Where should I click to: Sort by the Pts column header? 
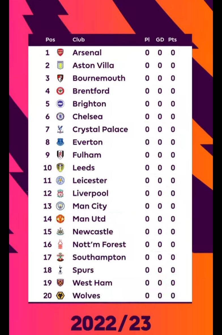point(172,40)
